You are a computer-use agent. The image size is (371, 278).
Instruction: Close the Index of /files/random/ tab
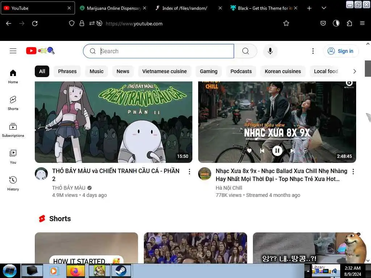(x=220, y=8)
